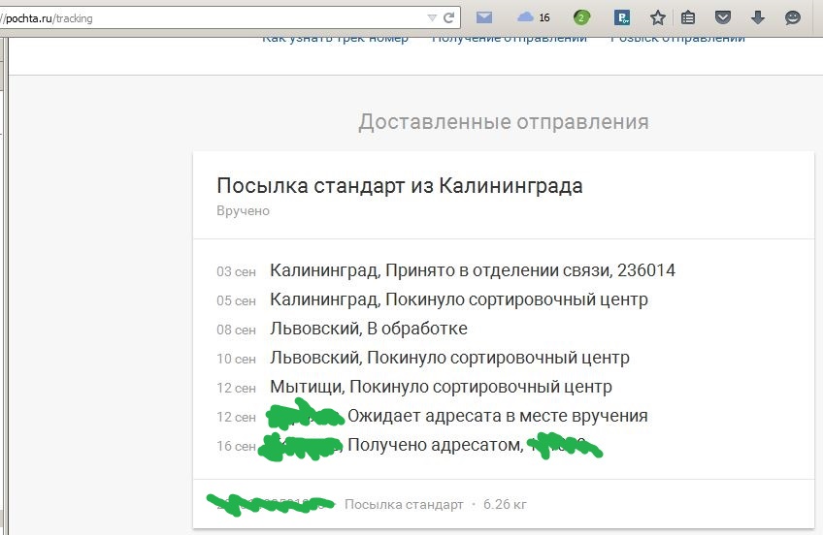
Task: Show bookmarks list icon
Action: (688, 17)
